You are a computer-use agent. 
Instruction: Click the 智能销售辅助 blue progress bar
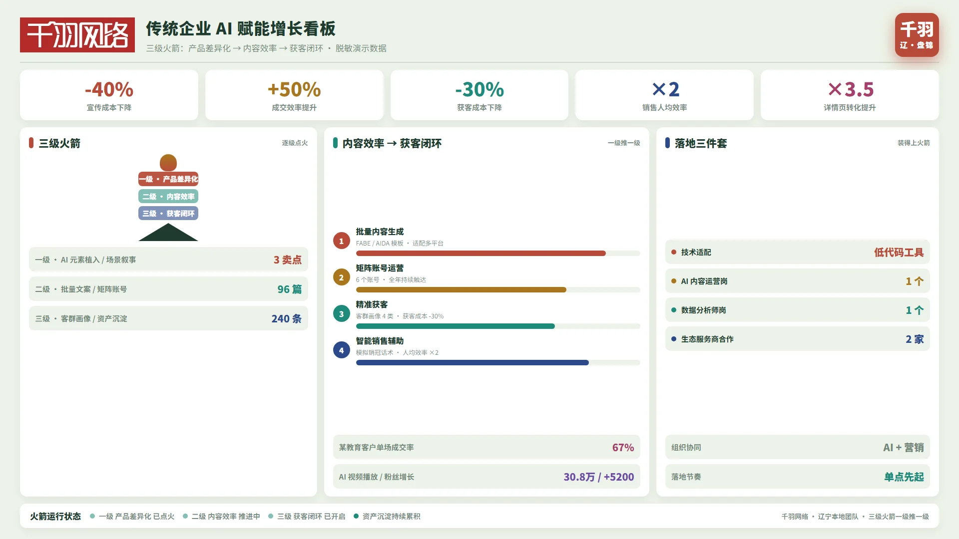(x=472, y=363)
